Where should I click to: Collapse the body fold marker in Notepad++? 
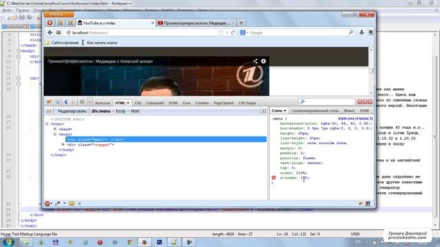click(x=19, y=51)
